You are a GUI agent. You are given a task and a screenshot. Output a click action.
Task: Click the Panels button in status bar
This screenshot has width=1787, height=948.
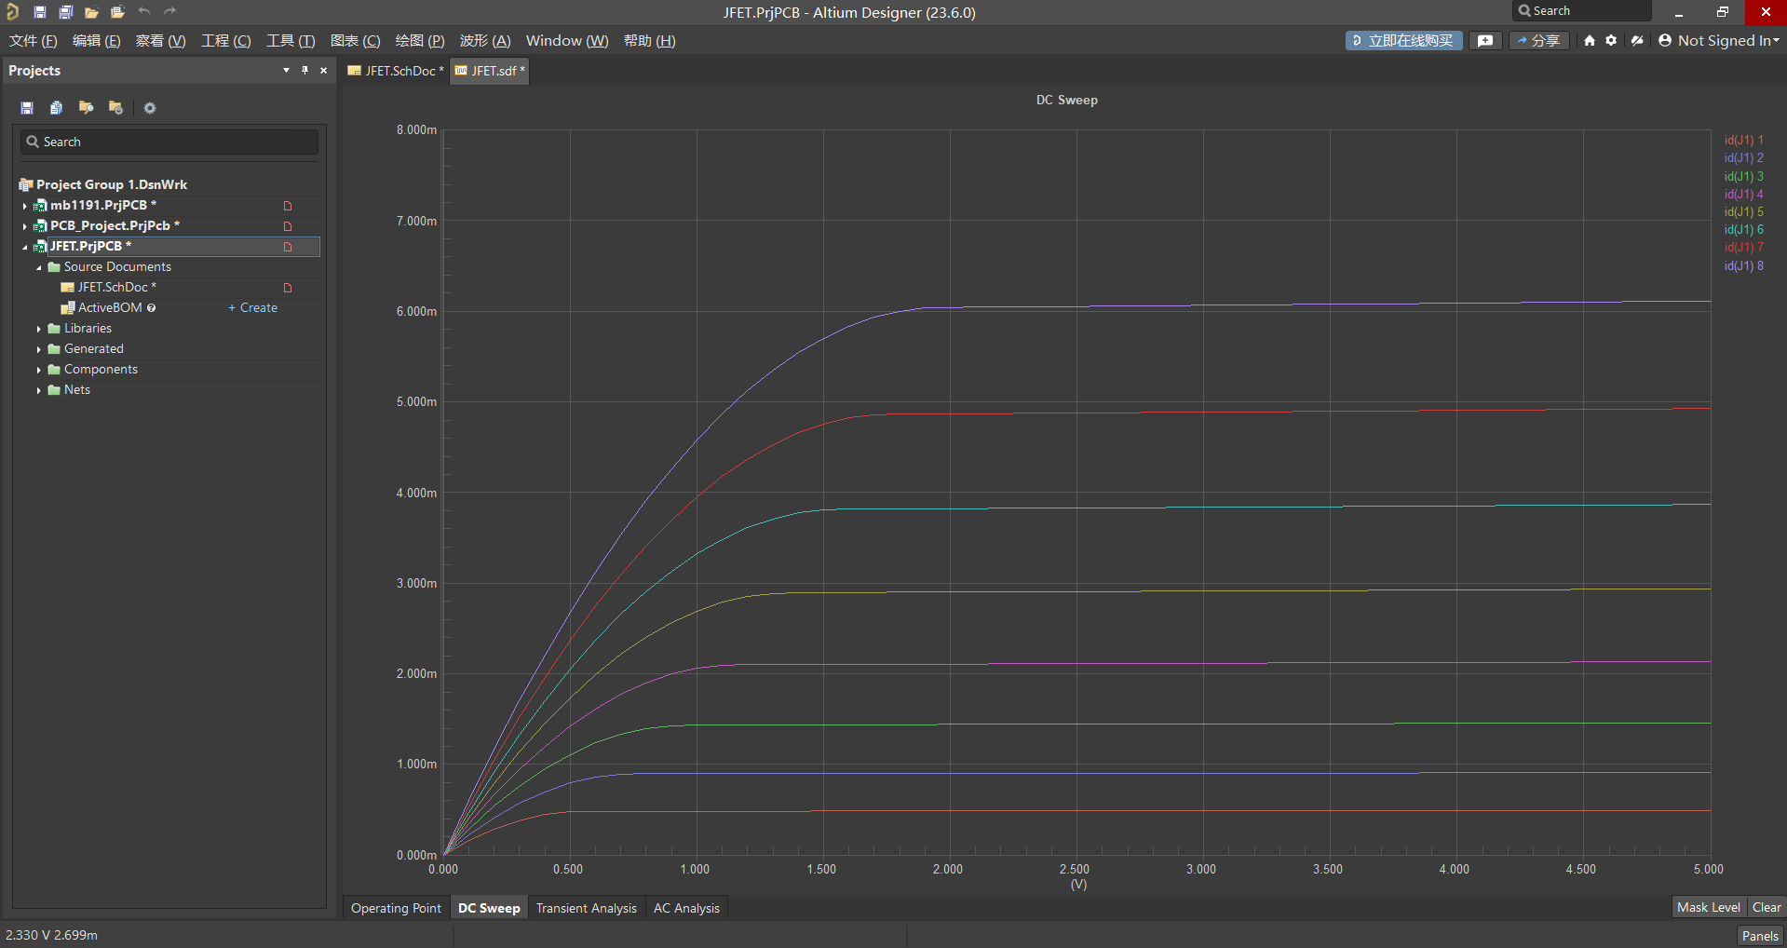click(1759, 936)
